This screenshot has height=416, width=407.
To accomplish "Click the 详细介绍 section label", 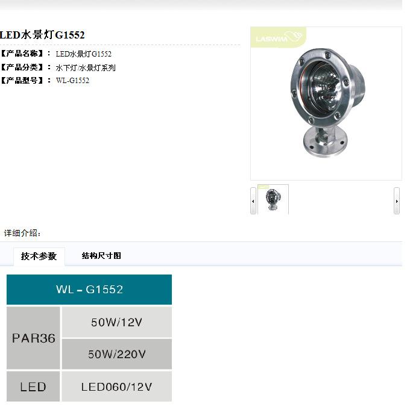I will (x=22, y=233).
